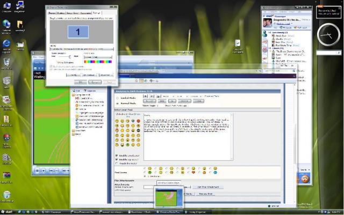Pause playback in Windows Media Player

point(37,170)
